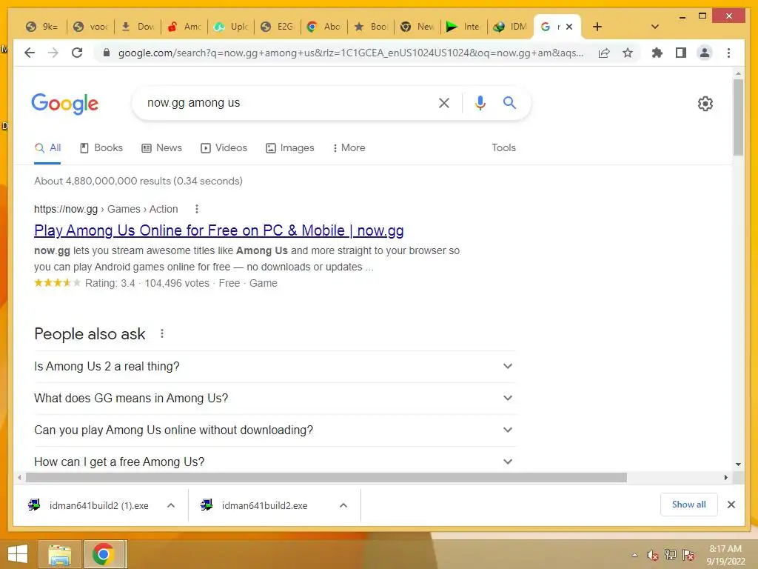Switch to Images results

290,147
